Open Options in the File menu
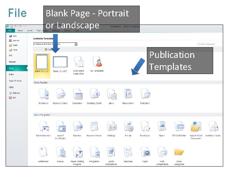The height and width of the screenshot is (170, 226). (14, 93)
